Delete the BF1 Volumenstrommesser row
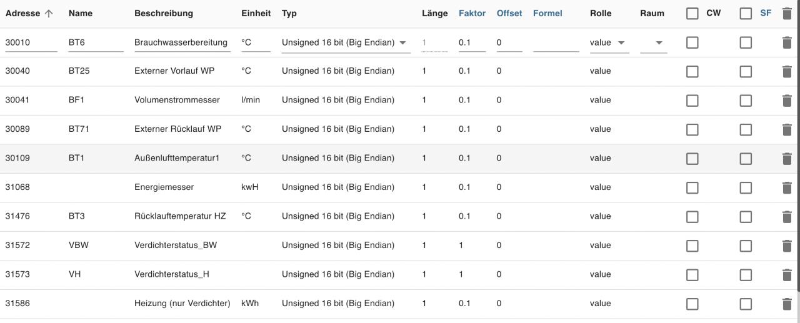The width and height of the screenshot is (800, 323). (787, 100)
